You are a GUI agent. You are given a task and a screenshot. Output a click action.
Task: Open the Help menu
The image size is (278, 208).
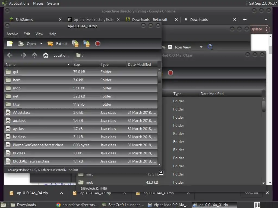click(x=52, y=34)
